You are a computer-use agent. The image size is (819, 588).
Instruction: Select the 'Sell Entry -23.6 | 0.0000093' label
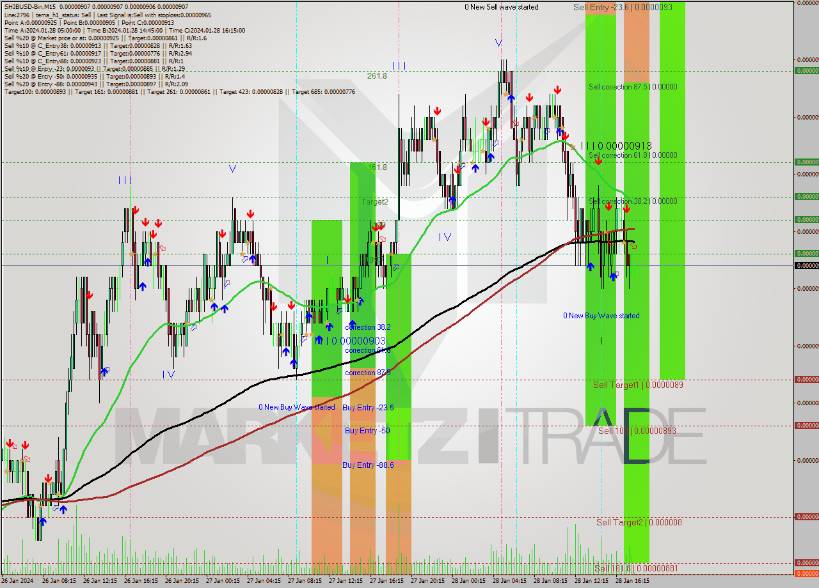coord(623,7)
